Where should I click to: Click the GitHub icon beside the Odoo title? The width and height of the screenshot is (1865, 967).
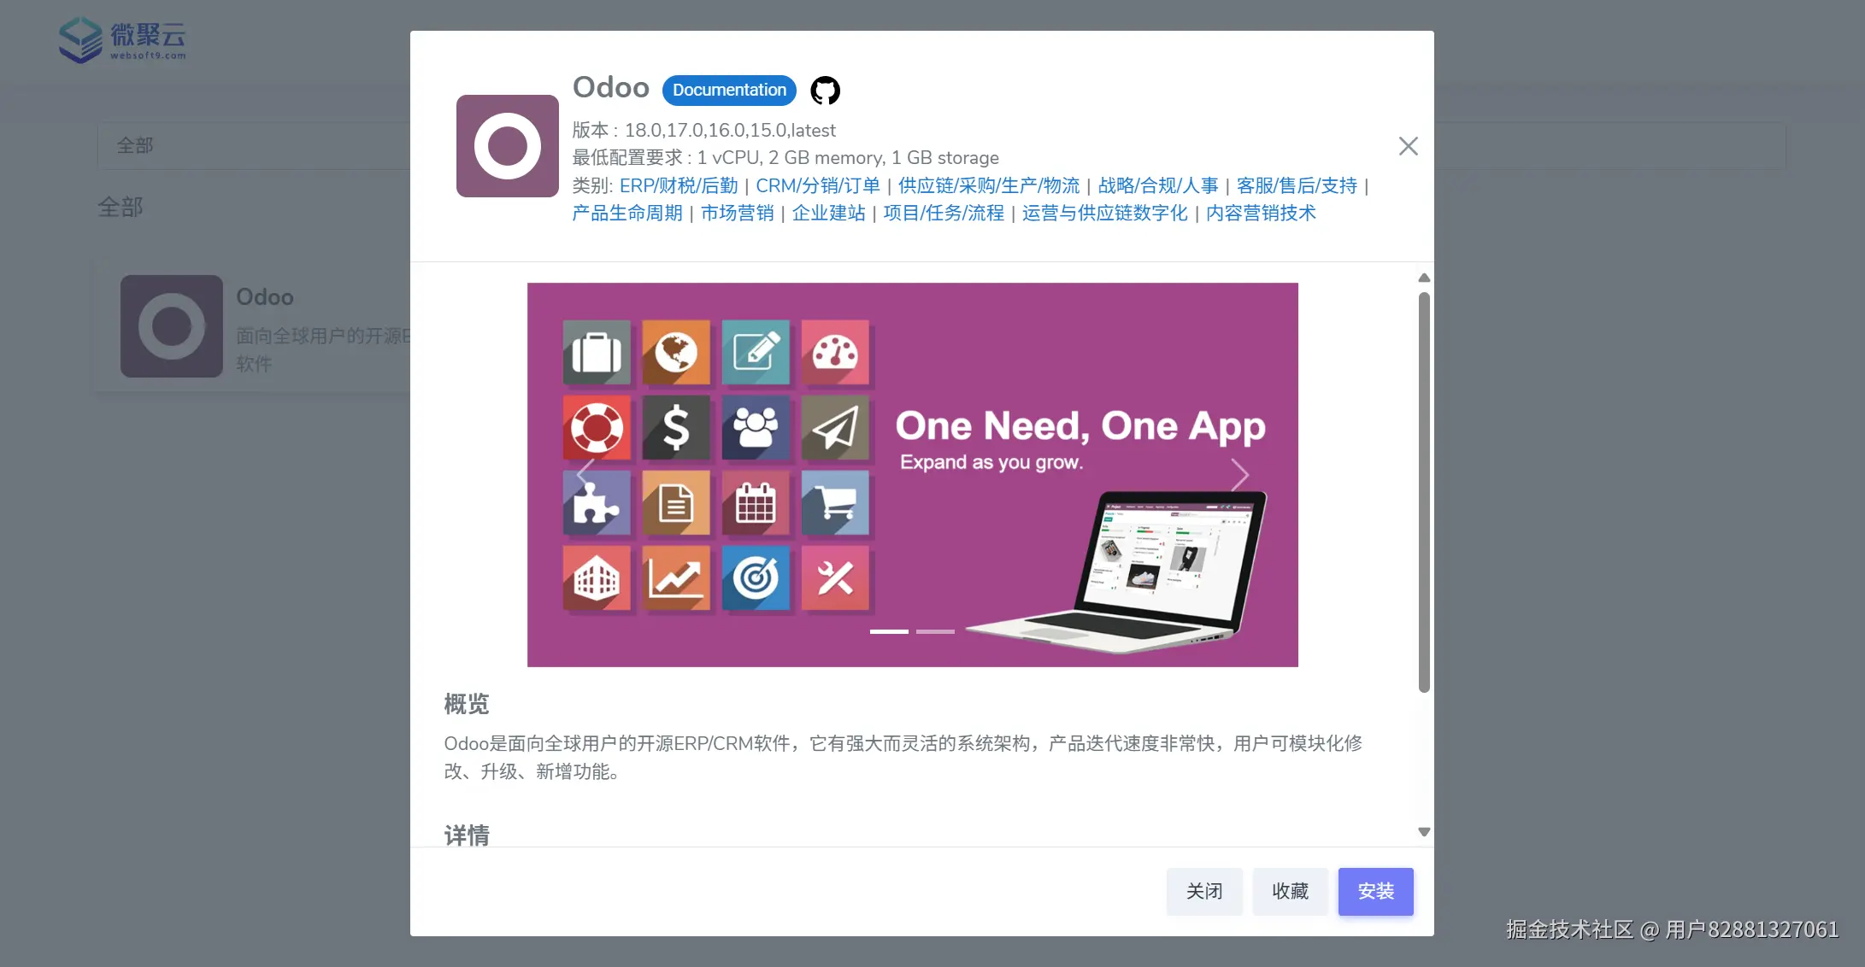click(824, 90)
